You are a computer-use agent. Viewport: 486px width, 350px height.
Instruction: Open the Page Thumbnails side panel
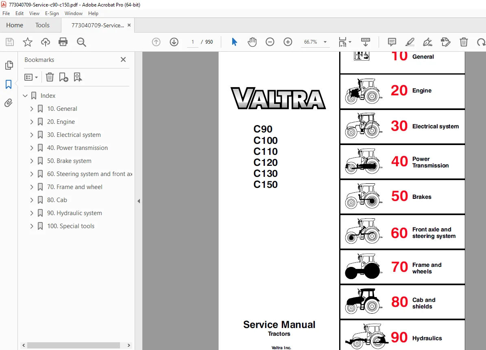click(9, 65)
